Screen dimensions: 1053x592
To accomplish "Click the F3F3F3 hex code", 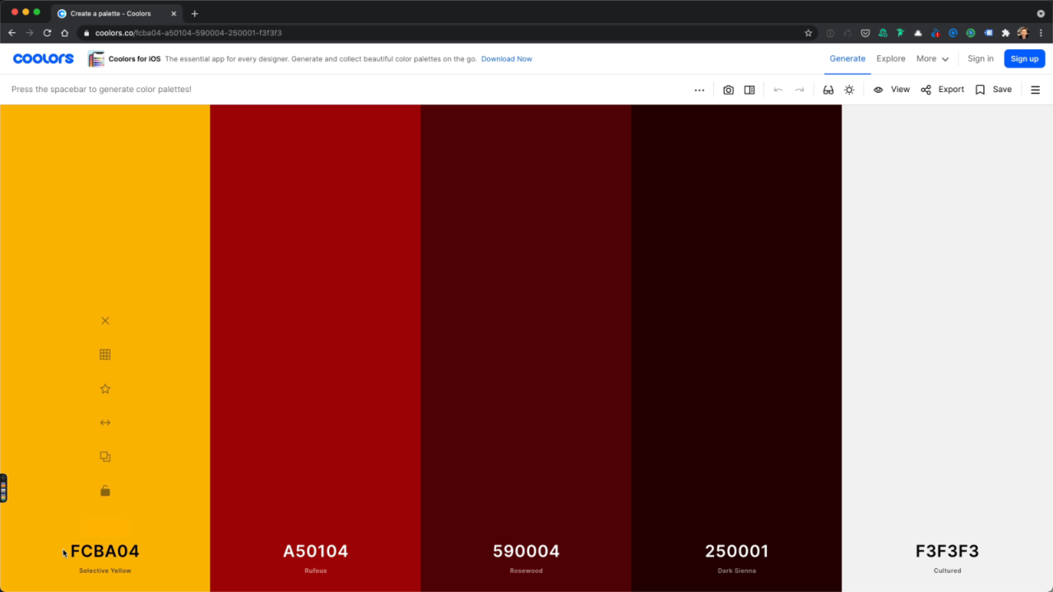I will 948,551.
